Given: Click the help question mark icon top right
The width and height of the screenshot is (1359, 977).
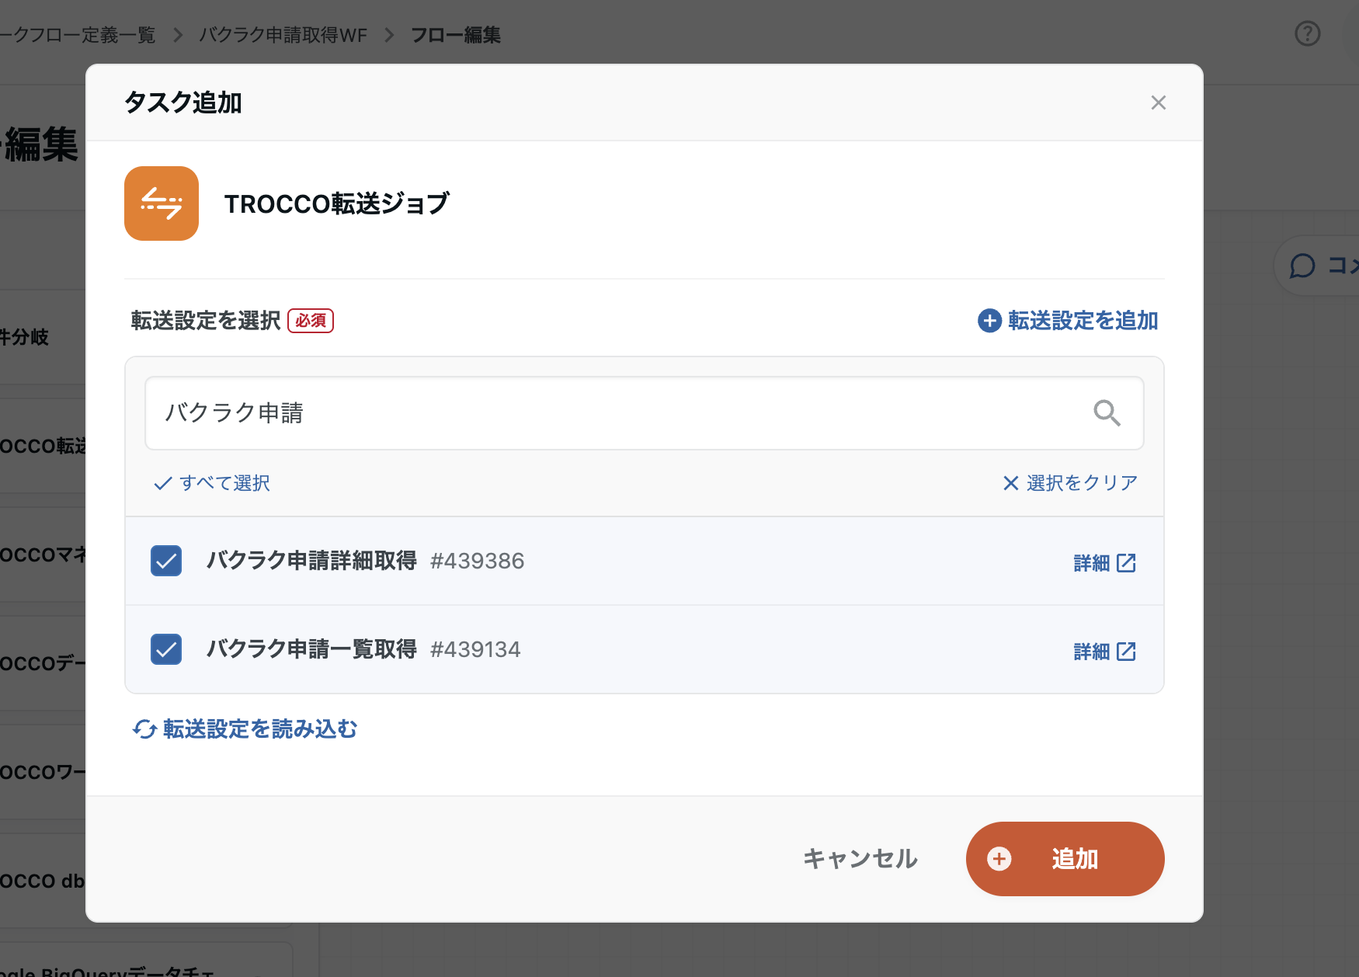Looking at the screenshot, I should [x=1307, y=34].
